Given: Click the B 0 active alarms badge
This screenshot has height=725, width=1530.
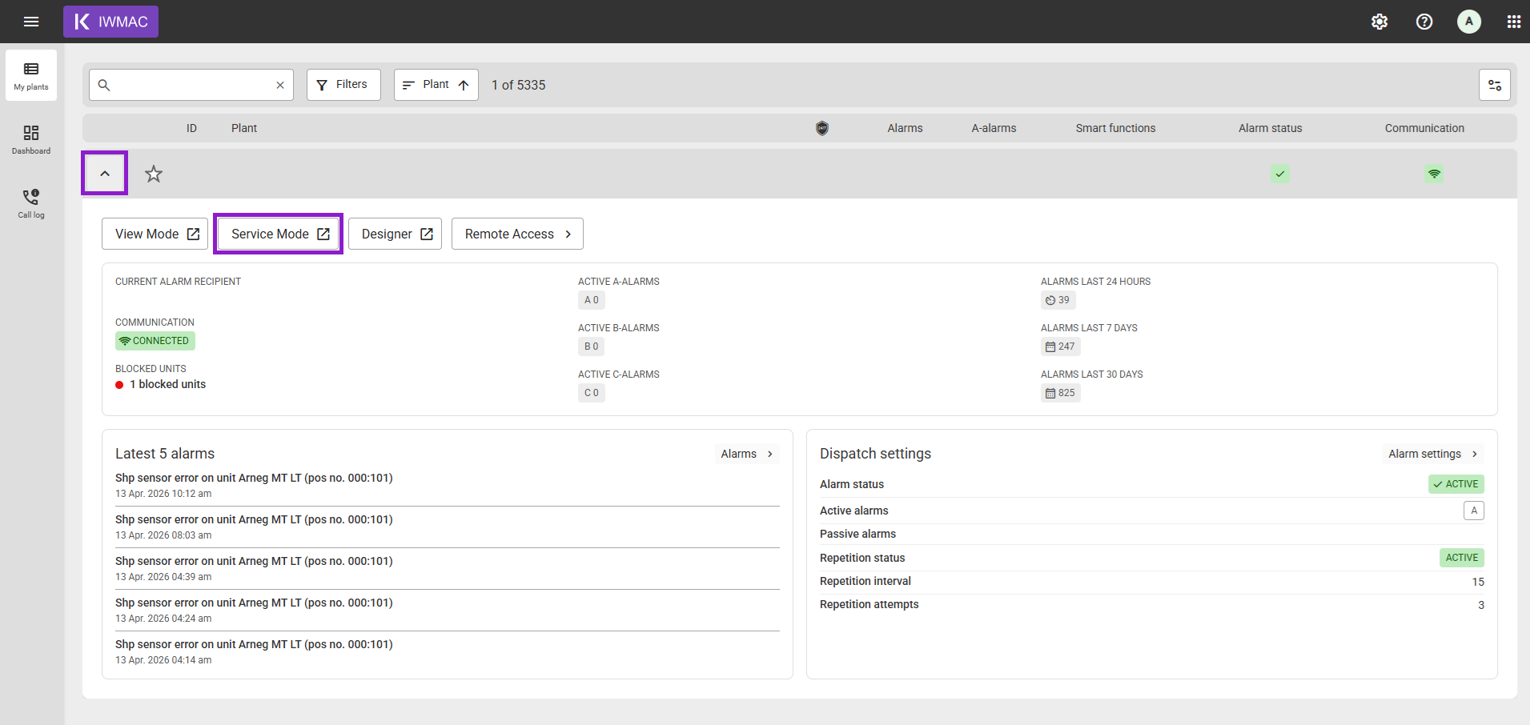Looking at the screenshot, I should [x=592, y=346].
